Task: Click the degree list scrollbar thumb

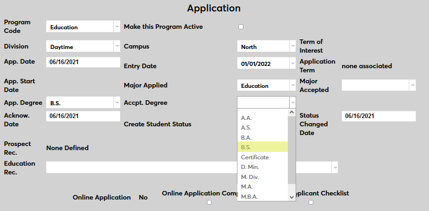Action: pos(291,150)
